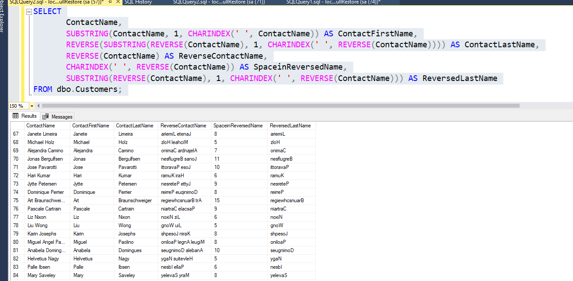This screenshot has height=281, width=573.
Task: Select the 'Paolino' ContactLastName cell
Action: coord(136,242)
